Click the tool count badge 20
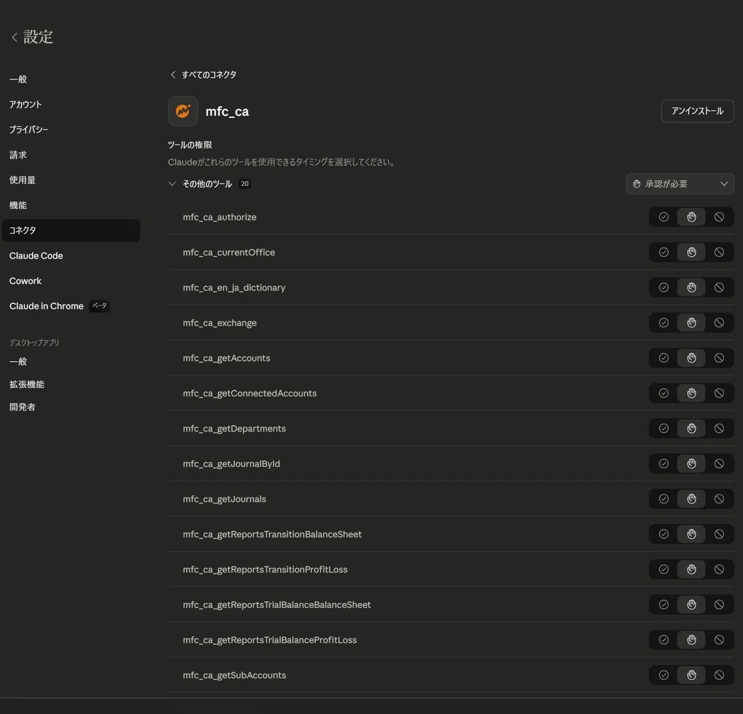This screenshot has height=714, width=743. 245,184
